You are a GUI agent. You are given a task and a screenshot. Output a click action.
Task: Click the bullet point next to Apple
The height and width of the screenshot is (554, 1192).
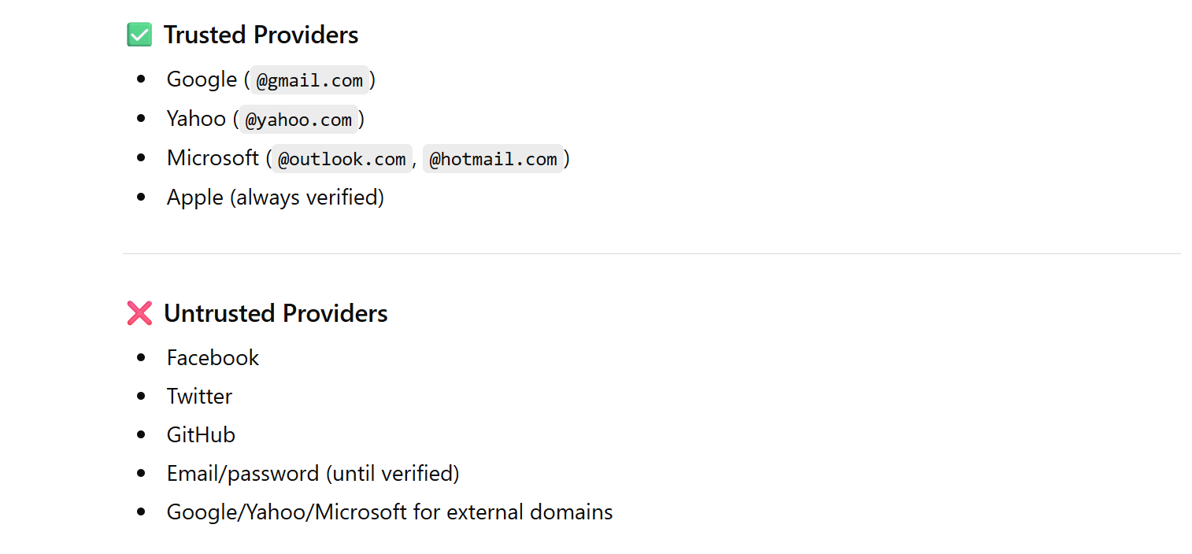pos(142,198)
